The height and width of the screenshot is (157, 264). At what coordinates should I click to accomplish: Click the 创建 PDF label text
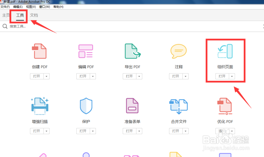(x=40, y=67)
